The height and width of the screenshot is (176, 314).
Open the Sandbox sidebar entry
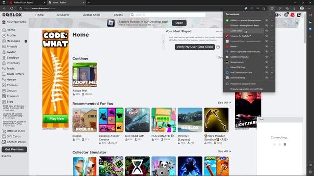[10, 58]
